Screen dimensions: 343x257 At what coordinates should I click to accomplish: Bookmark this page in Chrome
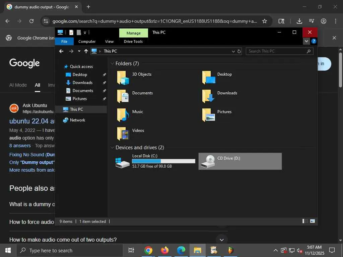265,21
